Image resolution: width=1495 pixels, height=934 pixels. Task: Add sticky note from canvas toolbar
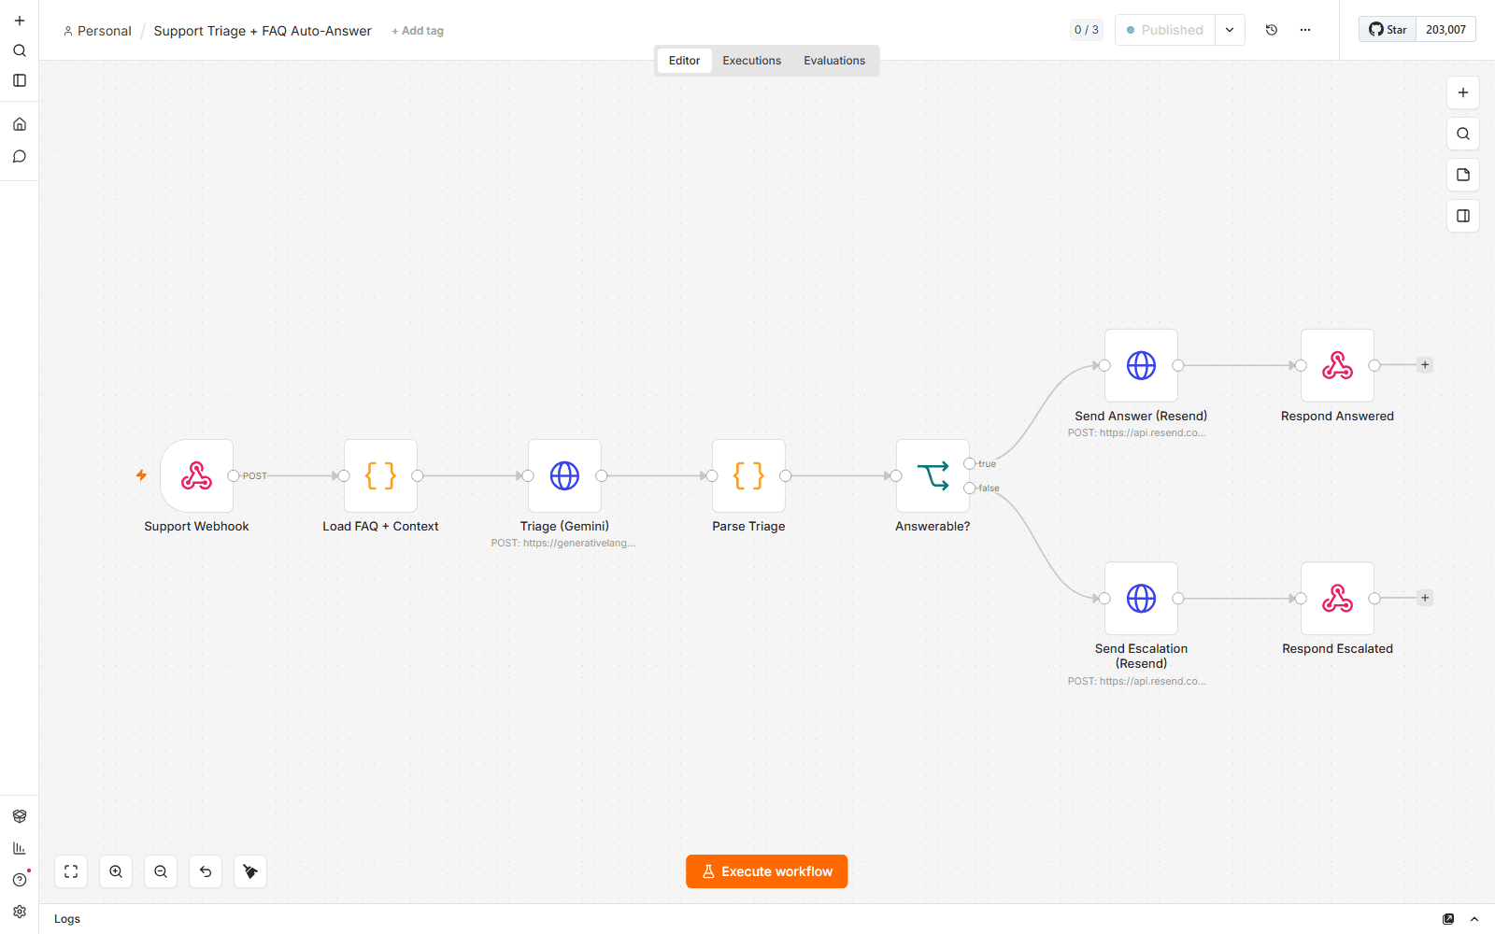1463,175
